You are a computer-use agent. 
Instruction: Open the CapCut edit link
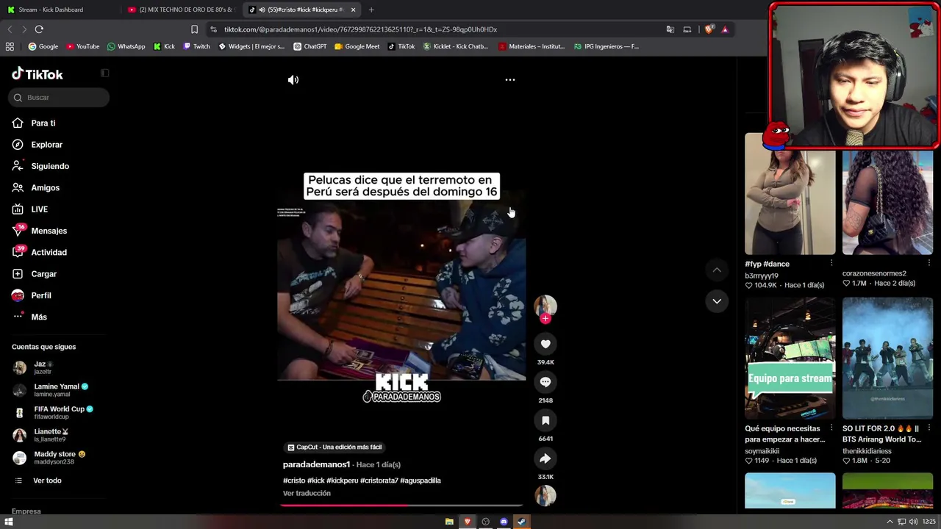click(335, 447)
